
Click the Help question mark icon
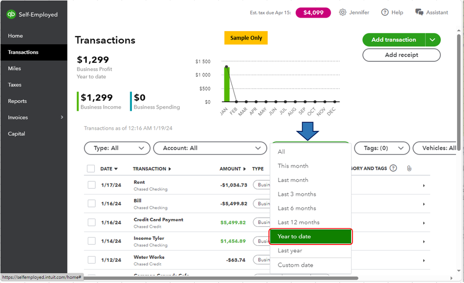tap(385, 13)
